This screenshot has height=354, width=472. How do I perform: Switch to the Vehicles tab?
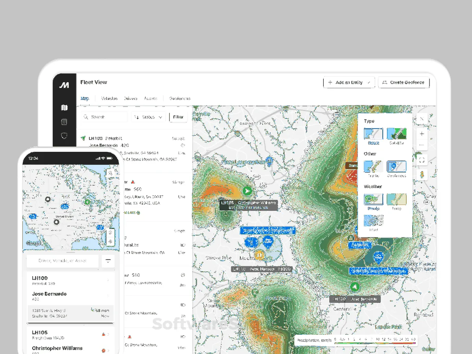click(109, 98)
